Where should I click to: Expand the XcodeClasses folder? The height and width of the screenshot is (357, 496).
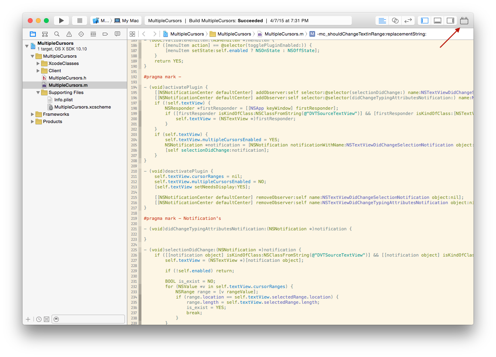coord(38,63)
